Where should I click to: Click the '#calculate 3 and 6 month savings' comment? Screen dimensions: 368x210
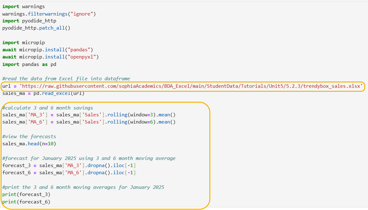(47, 108)
